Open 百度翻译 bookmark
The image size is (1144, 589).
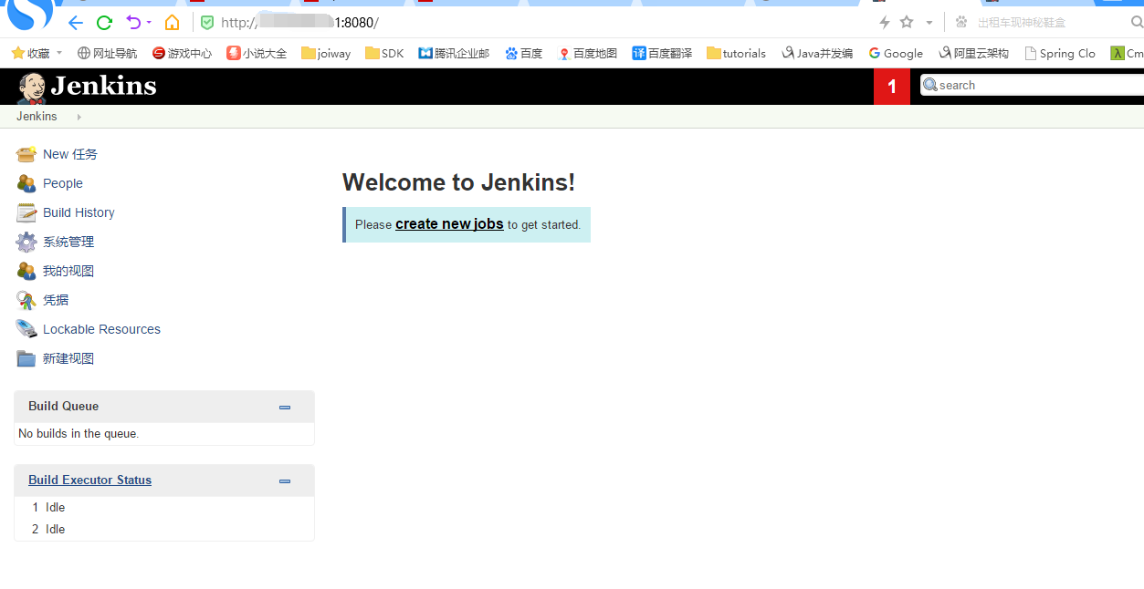[x=662, y=53]
